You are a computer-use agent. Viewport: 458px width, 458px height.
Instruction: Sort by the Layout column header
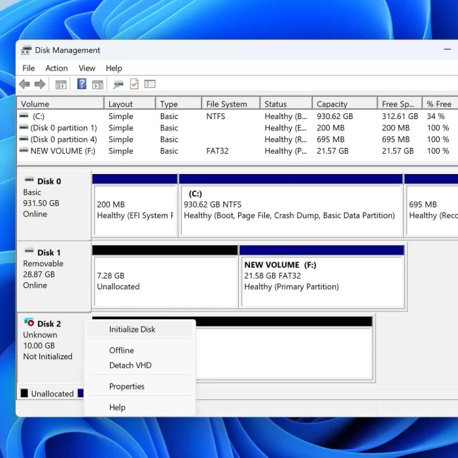tap(130, 104)
